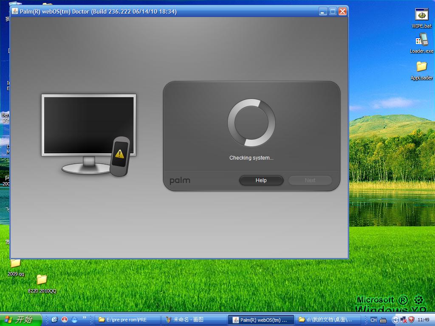Screen dimensions: 435x326
Task: Expand hidden system tray icons
Action: pyautogui.click(x=395, y=320)
